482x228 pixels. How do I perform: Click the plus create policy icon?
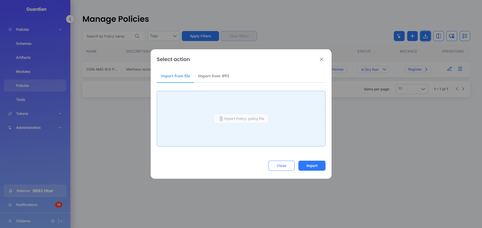412,36
